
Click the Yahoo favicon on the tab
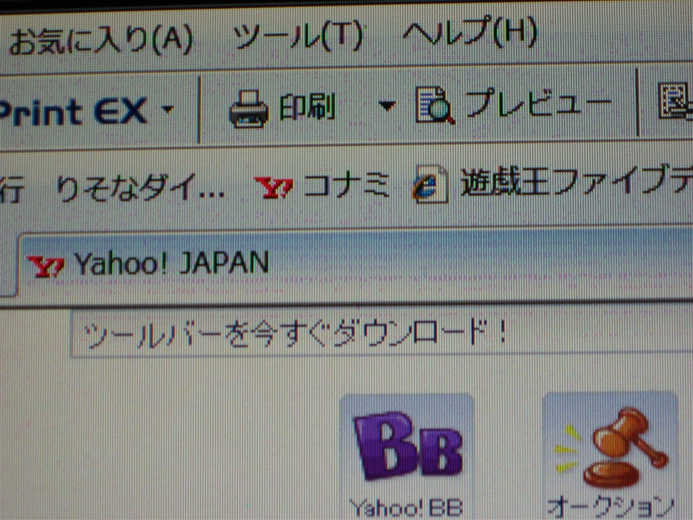(x=45, y=266)
